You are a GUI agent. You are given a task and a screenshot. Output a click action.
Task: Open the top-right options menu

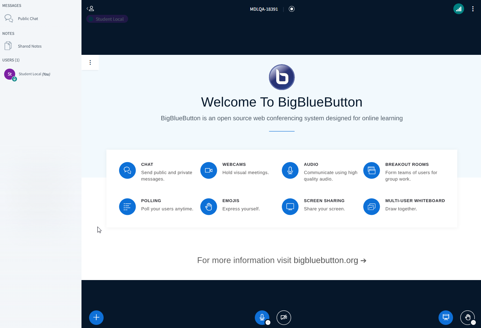click(473, 9)
